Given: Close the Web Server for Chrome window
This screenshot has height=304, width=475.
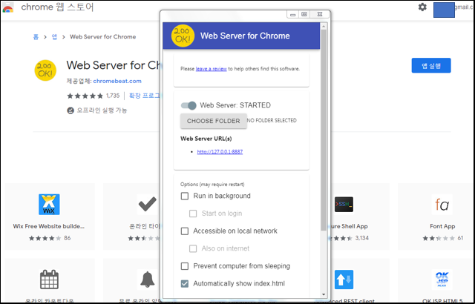Looking at the screenshot, I should [x=320, y=14].
